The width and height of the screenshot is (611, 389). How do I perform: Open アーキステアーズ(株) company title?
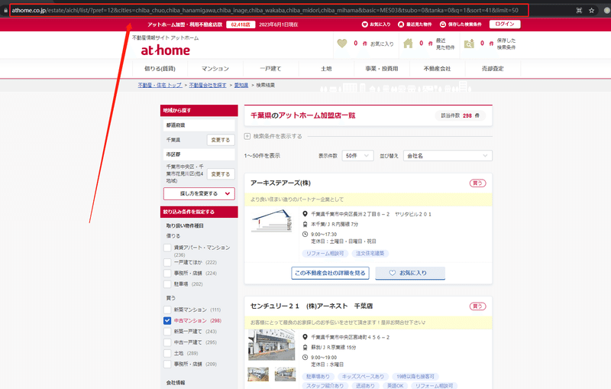pyautogui.click(x=280, y=183)
